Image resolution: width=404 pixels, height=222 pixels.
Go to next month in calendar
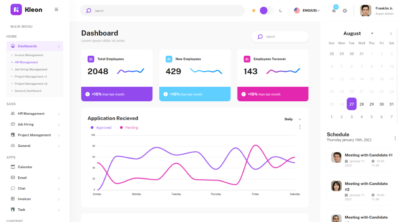pos(391,34)
